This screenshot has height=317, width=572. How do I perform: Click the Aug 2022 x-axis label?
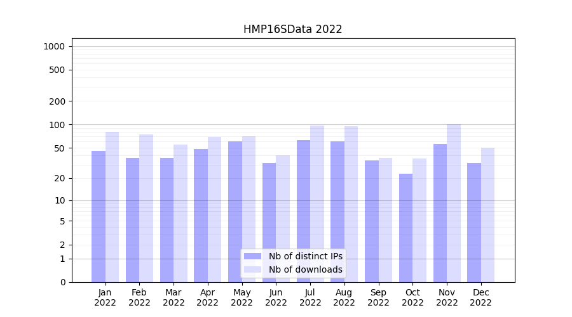point(344,297)
